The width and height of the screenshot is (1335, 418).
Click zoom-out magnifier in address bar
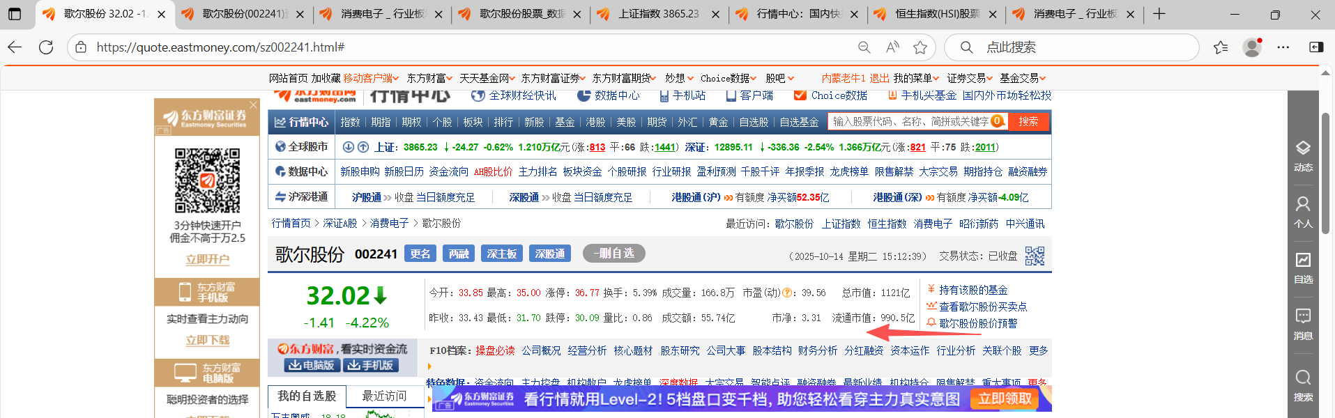click(864, 47)
